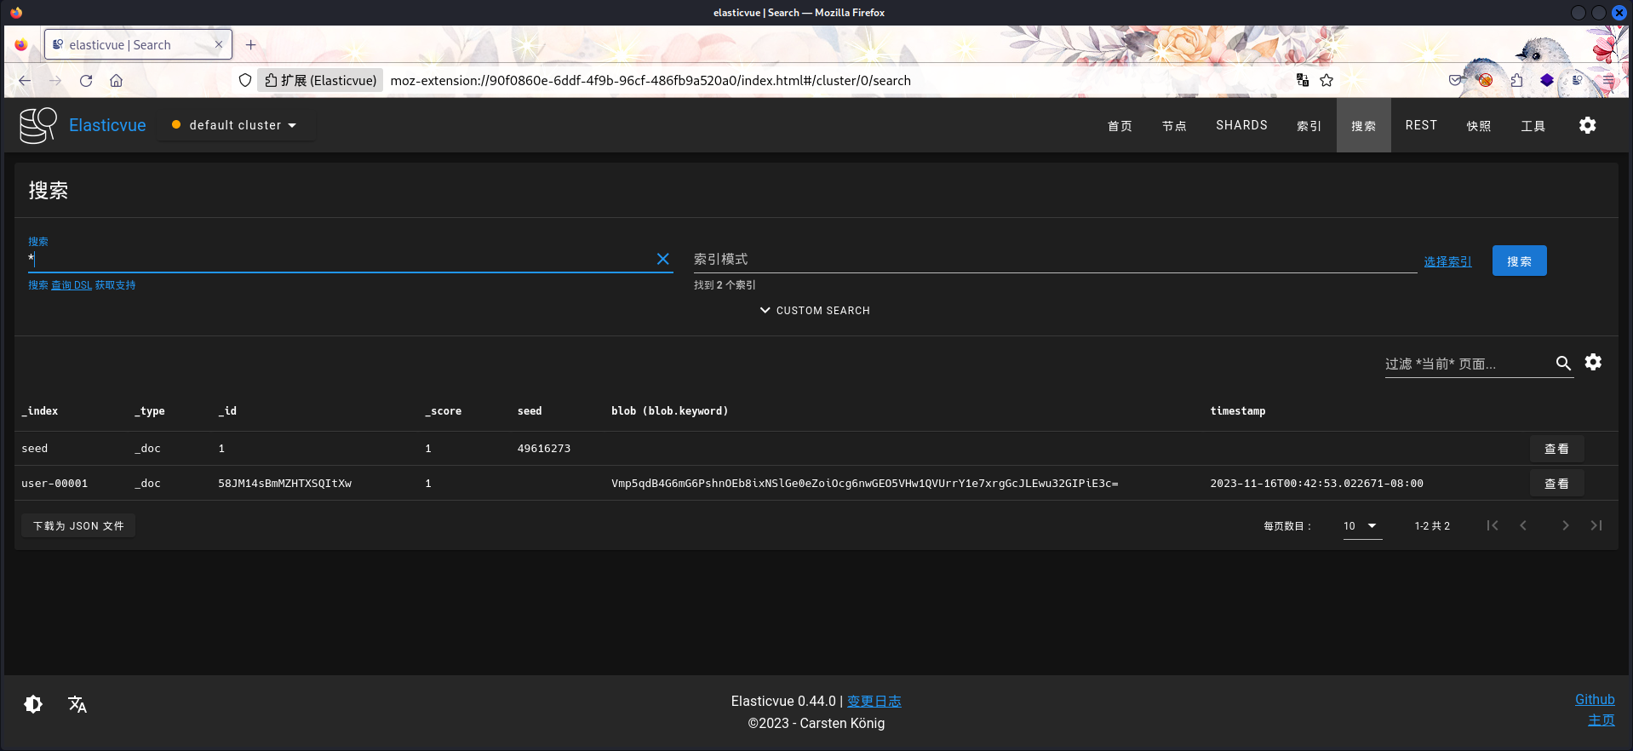Go to the previous results page

tap(1523, 525)
